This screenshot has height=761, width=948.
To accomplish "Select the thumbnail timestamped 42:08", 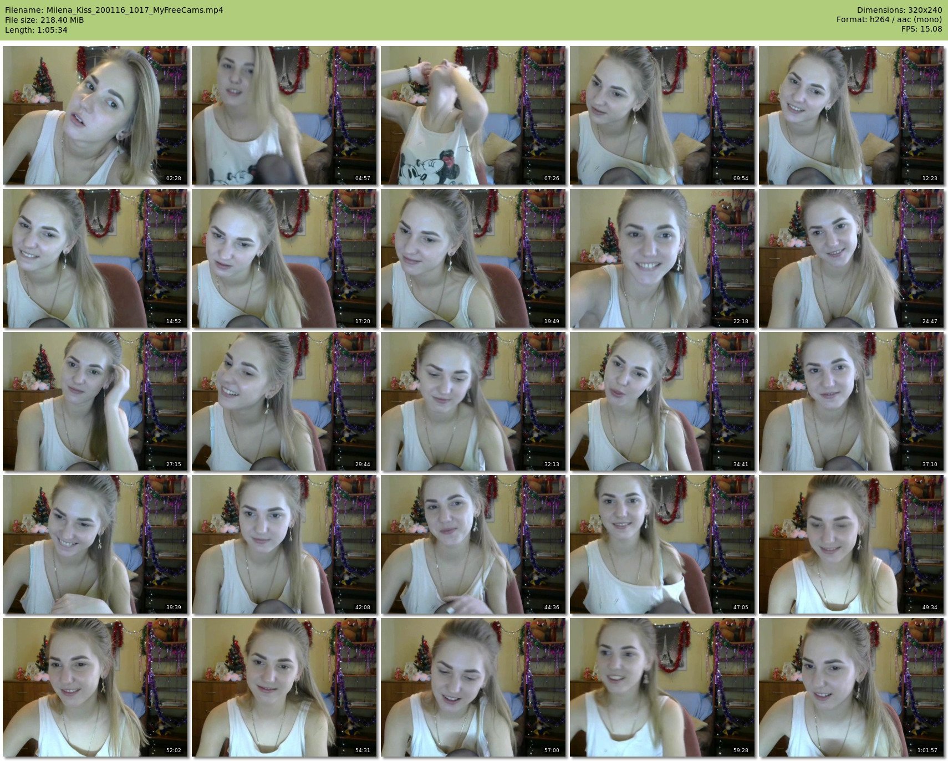I will 284,544.
